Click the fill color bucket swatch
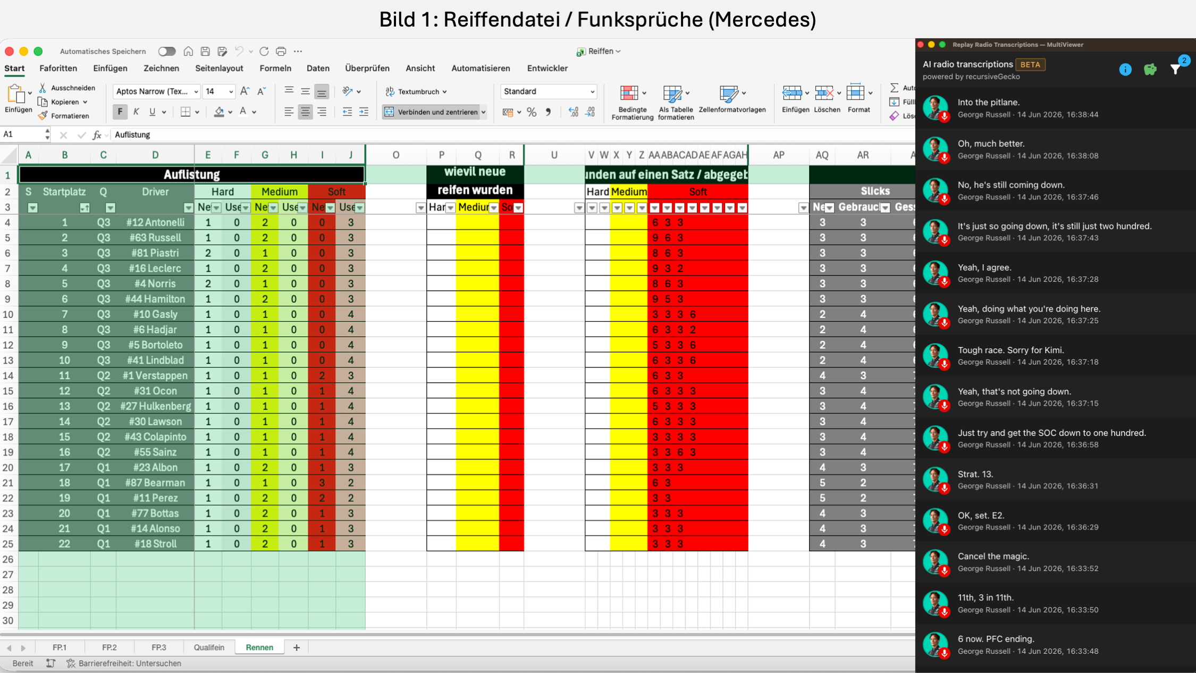Screen dimensions: 1196x673 219,112
